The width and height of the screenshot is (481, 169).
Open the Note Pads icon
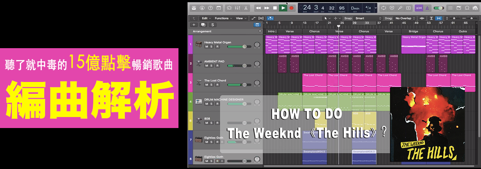459,8
